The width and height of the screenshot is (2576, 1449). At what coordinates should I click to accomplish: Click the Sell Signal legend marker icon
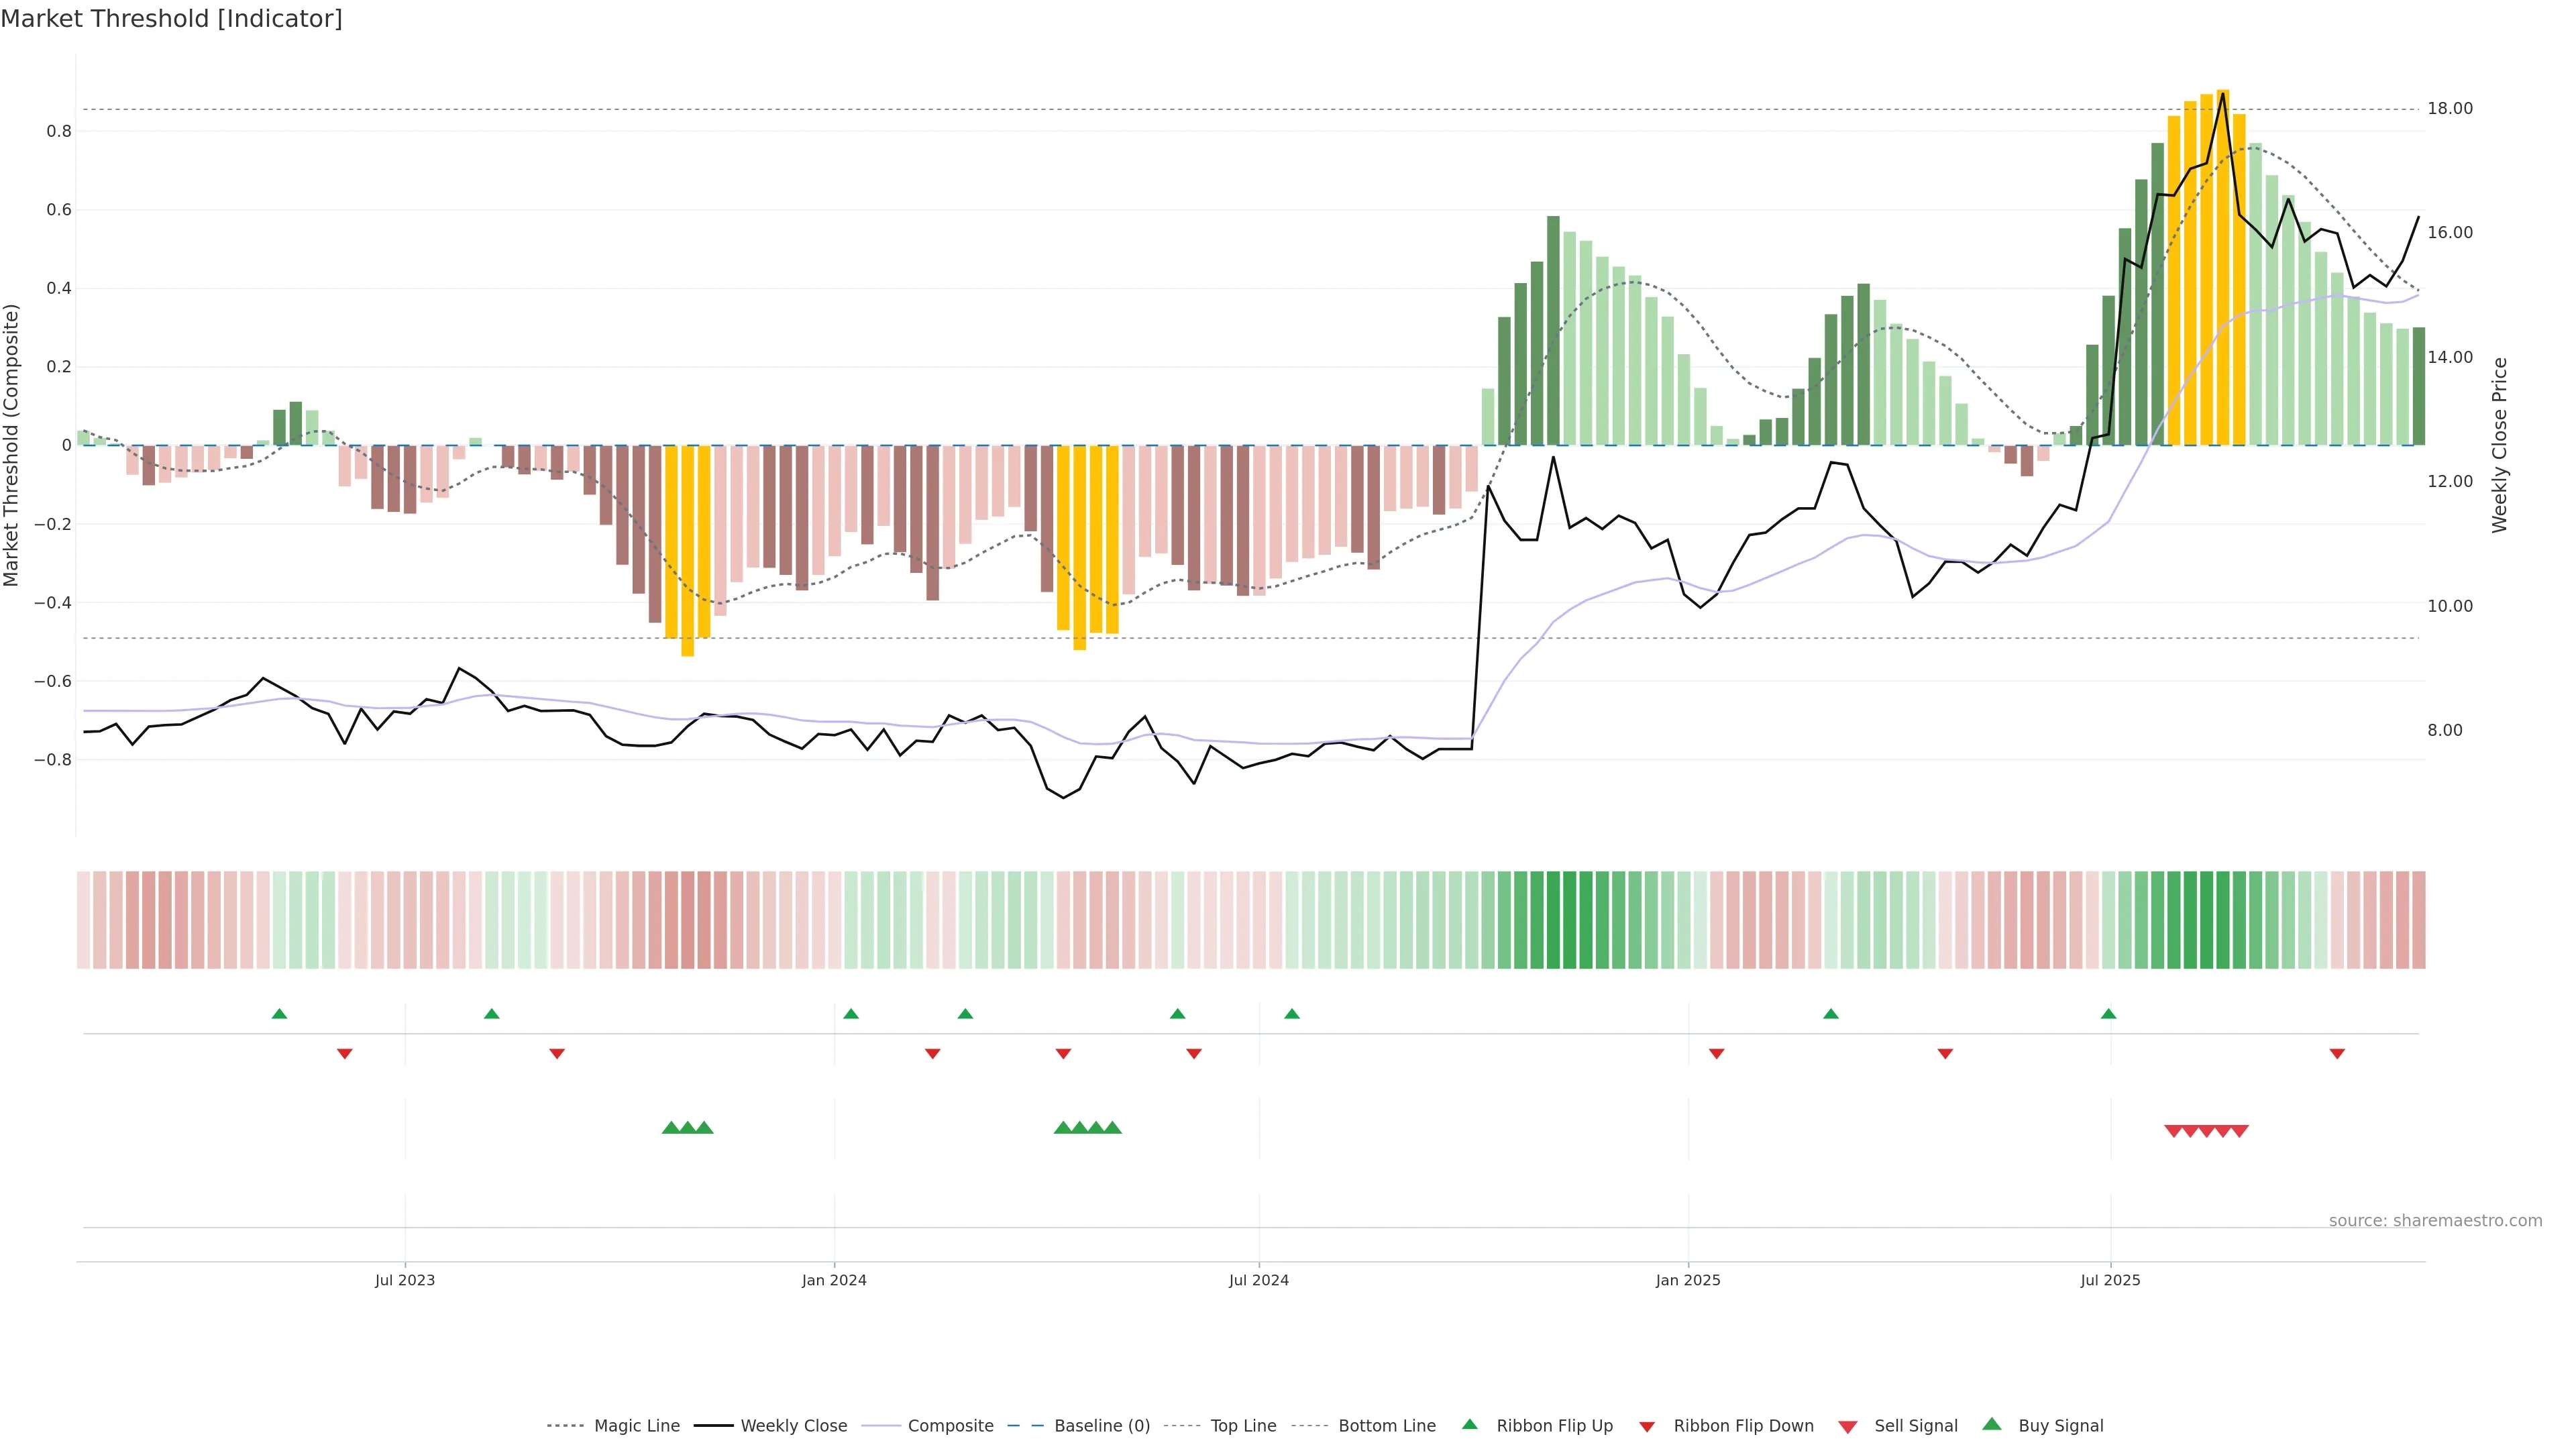point(1847,1427)
